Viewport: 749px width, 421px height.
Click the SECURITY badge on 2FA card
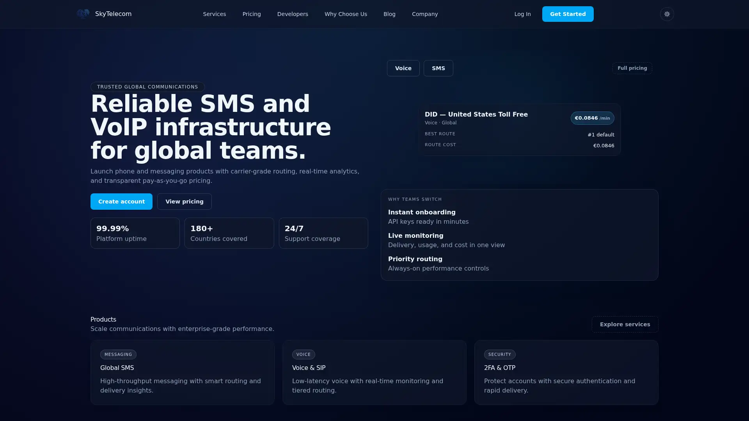(x=500, y=354)
